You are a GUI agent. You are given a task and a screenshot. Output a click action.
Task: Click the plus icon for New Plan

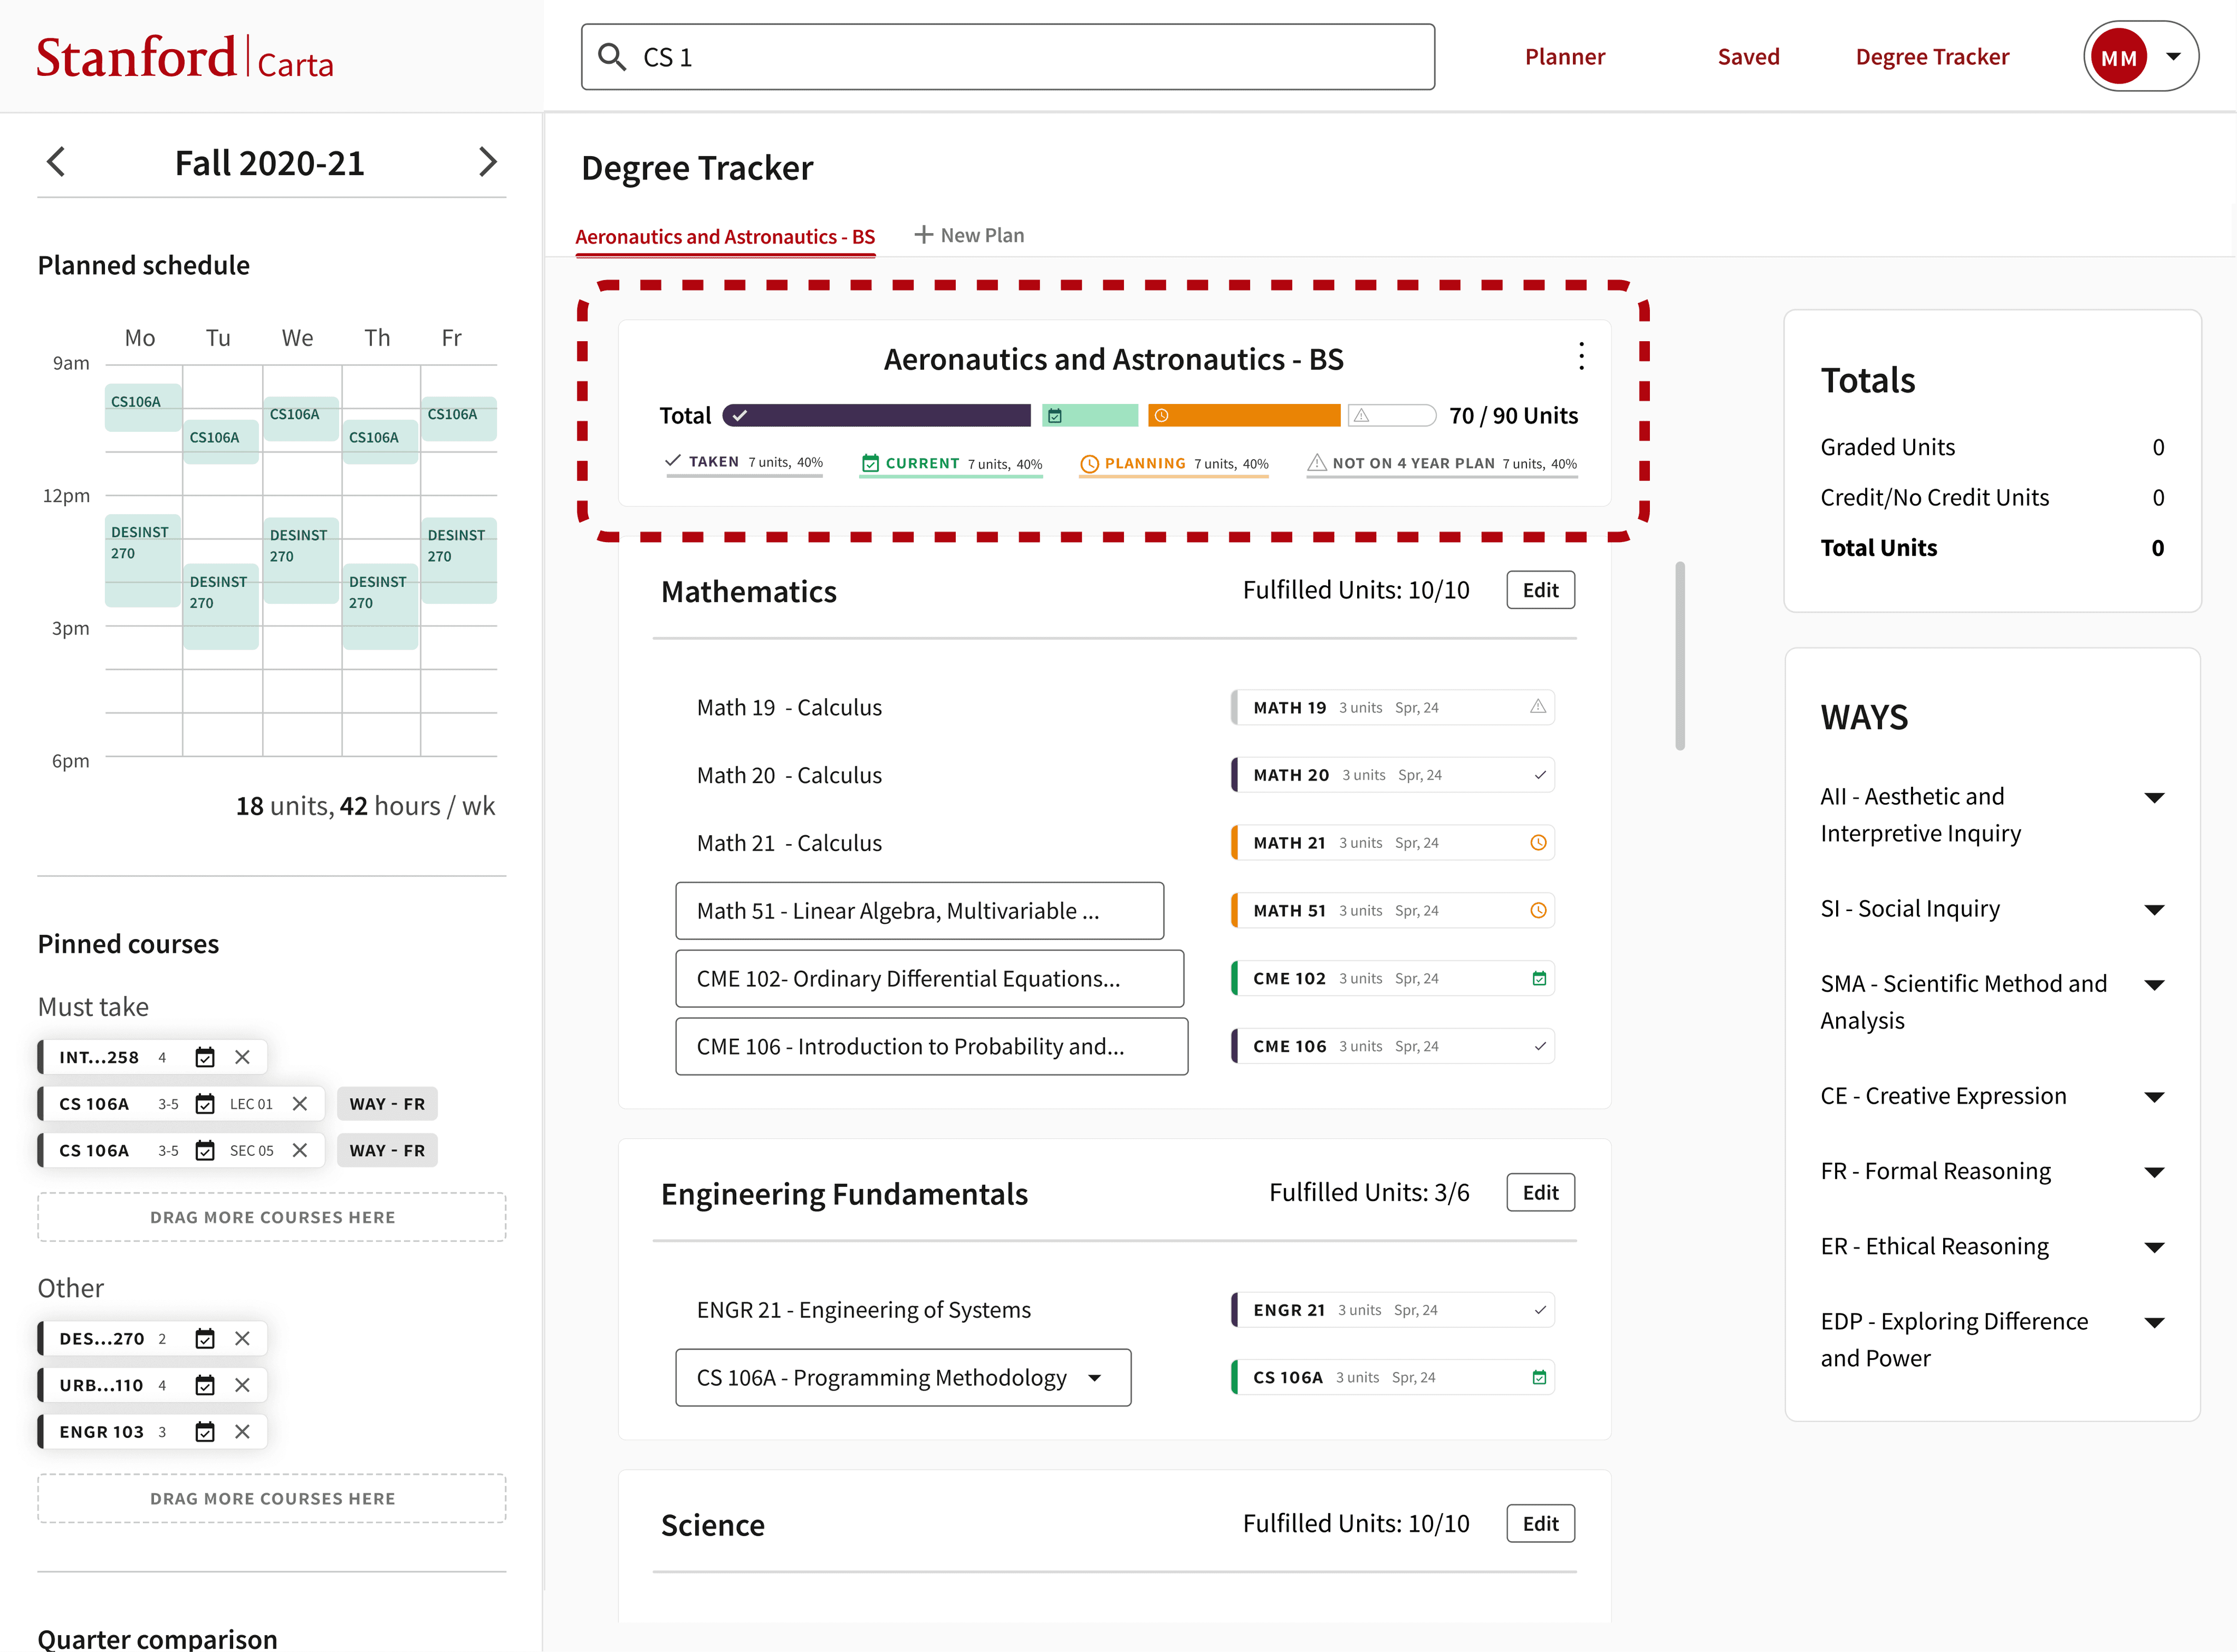click(924, 235)
